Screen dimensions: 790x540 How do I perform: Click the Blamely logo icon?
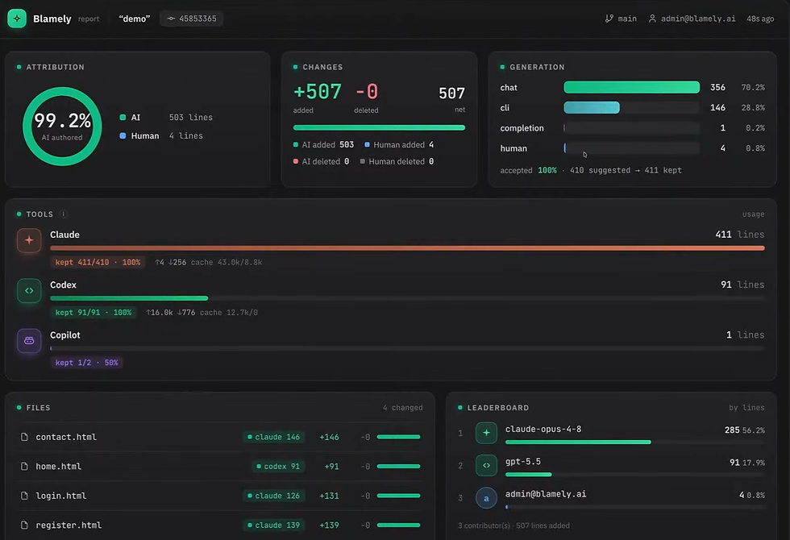pyautogui.click(x=17, y=19)
